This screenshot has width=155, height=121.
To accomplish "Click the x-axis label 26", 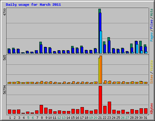I will pyautogui.click(x=123, y=118).
